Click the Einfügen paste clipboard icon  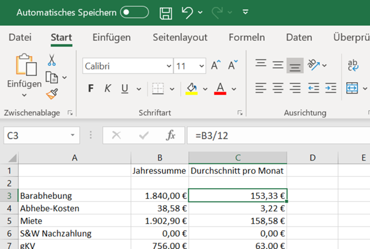[26, 65]
